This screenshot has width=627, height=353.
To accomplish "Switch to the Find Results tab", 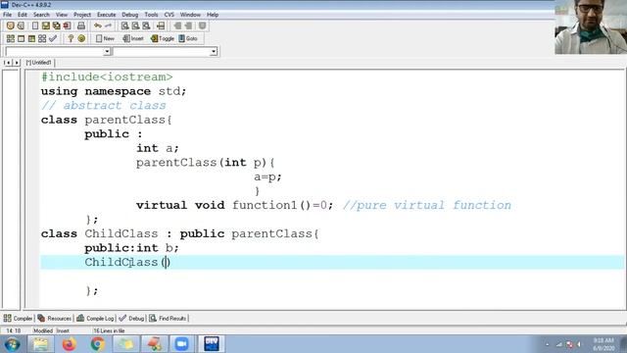I will tap(168, 319).
